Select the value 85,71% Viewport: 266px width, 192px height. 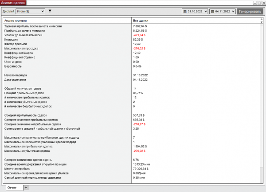tap(138, 93)
